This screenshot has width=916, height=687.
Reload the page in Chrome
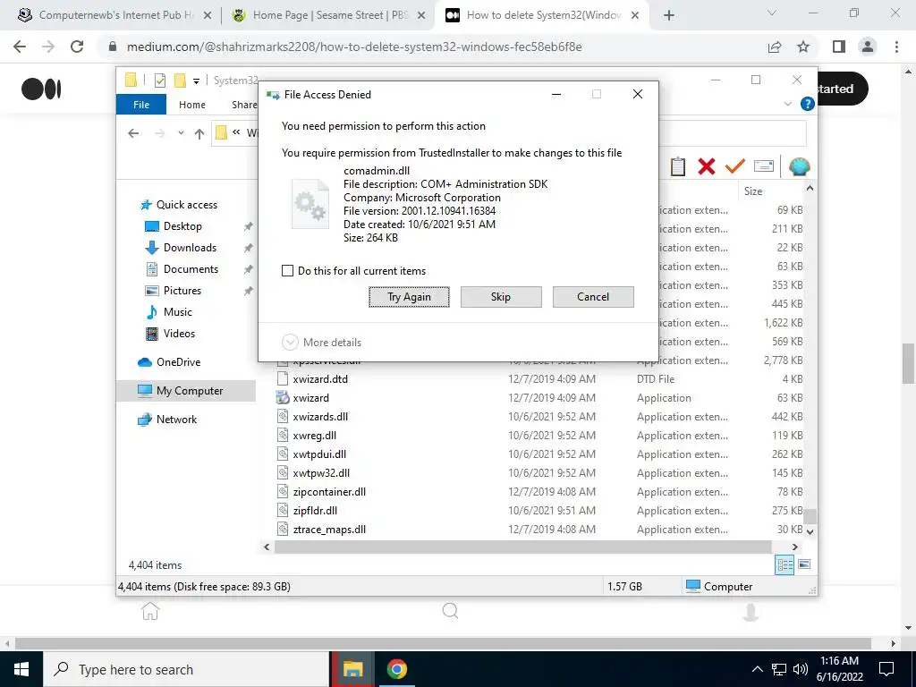[x=77, y=47]
